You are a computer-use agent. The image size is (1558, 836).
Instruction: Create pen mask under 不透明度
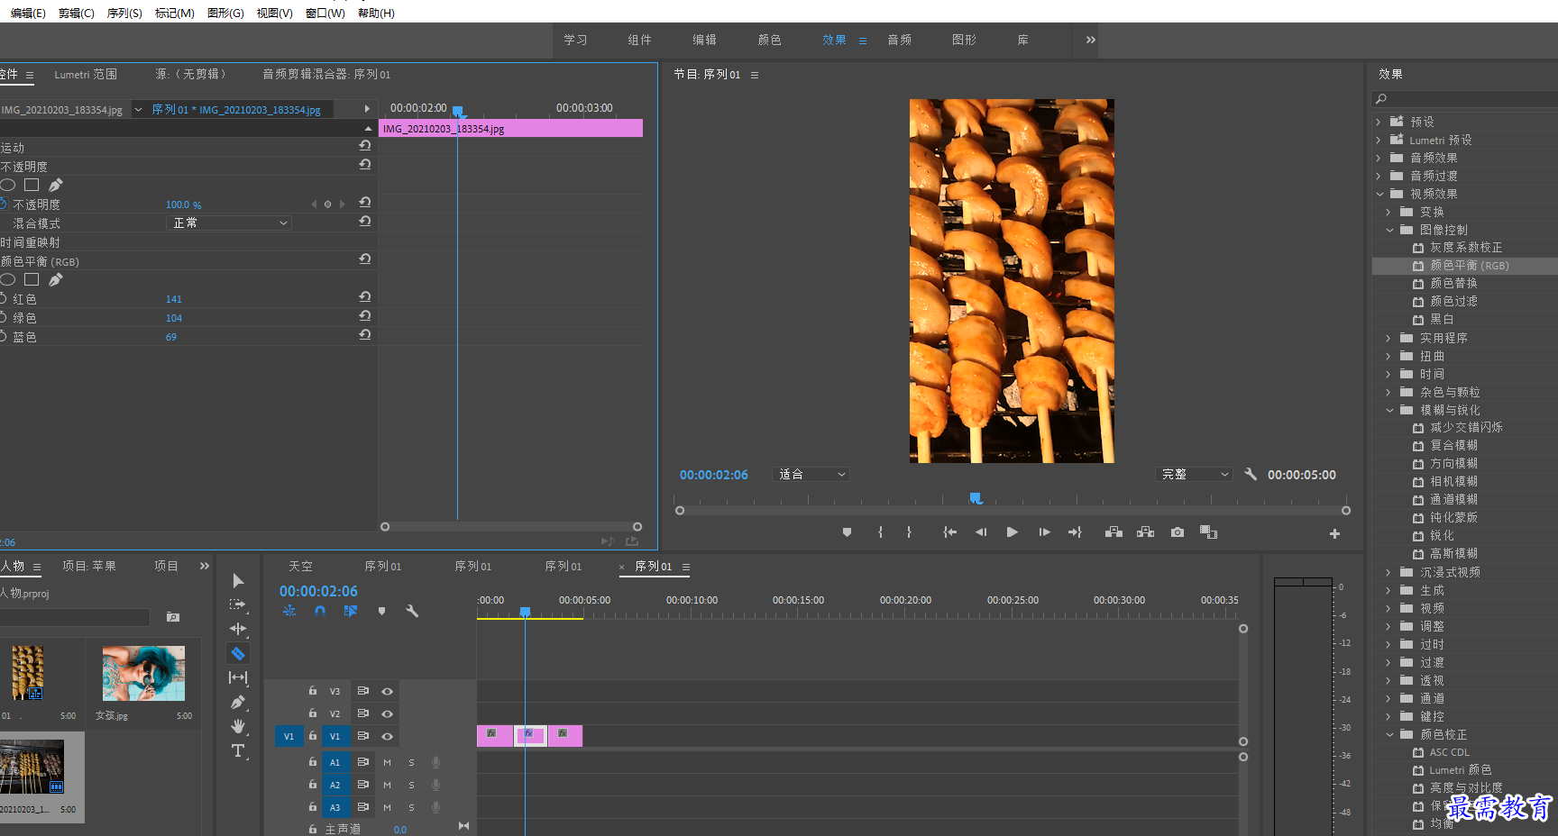[56, 185]
